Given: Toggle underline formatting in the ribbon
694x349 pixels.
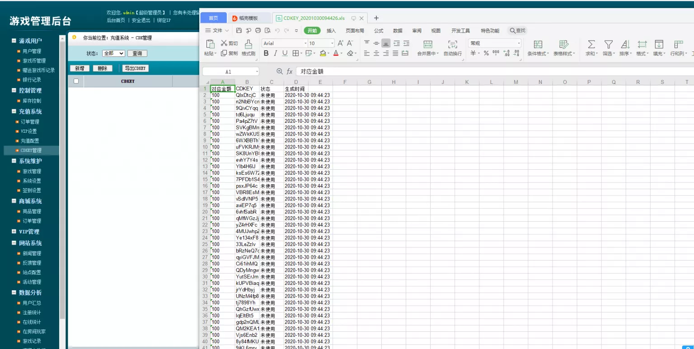Looking at the screenshot, I should [x=285, y=53].
